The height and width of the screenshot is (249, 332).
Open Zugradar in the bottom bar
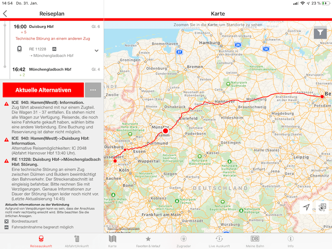click(x=183, y=241)
